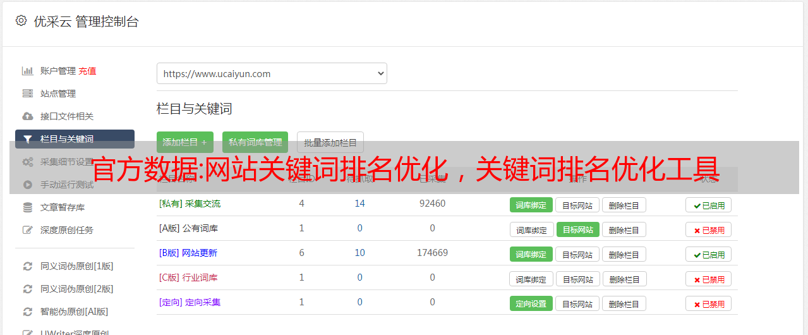Click the 栏目与关键词 page heading
This screenshot has height=335, width=808.
point(195,109)
